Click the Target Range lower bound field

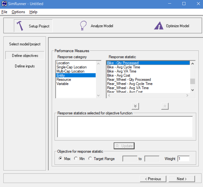[130, 159]
